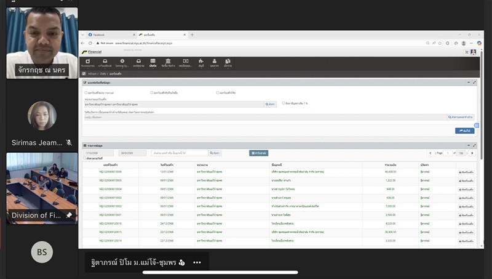This screenshot has width=492, height=279.
Task: Tick the first receipt type checkbox (manual)
Action: click(x=86, y=92)
